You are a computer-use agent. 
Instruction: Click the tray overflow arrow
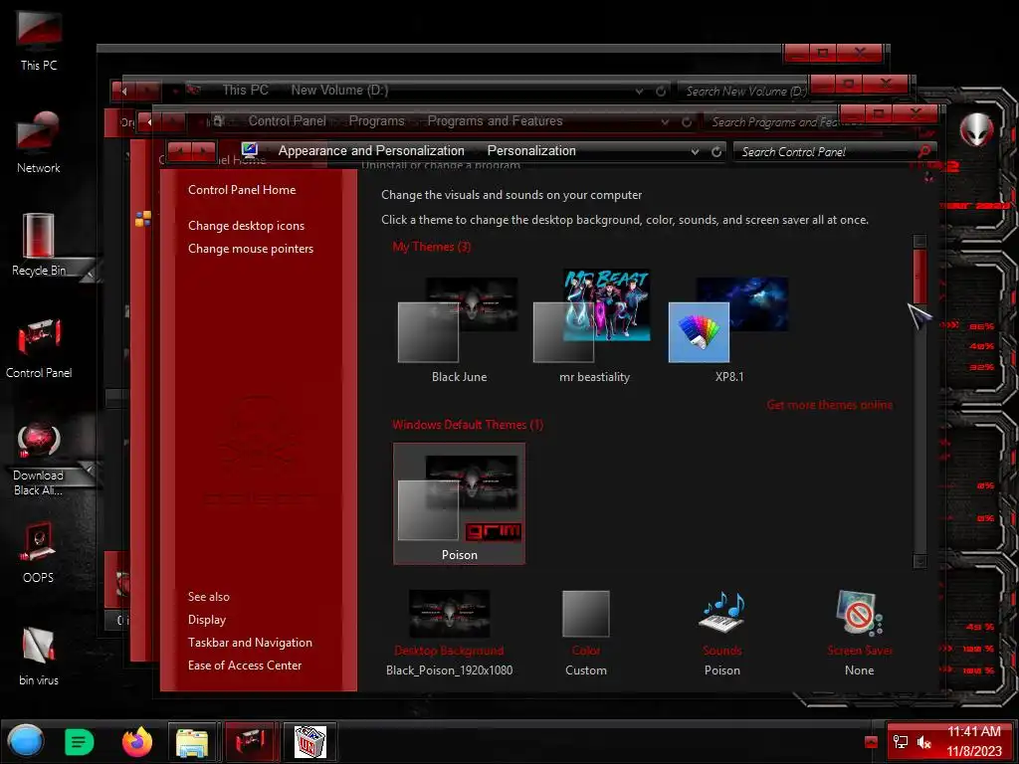point(871,742)
